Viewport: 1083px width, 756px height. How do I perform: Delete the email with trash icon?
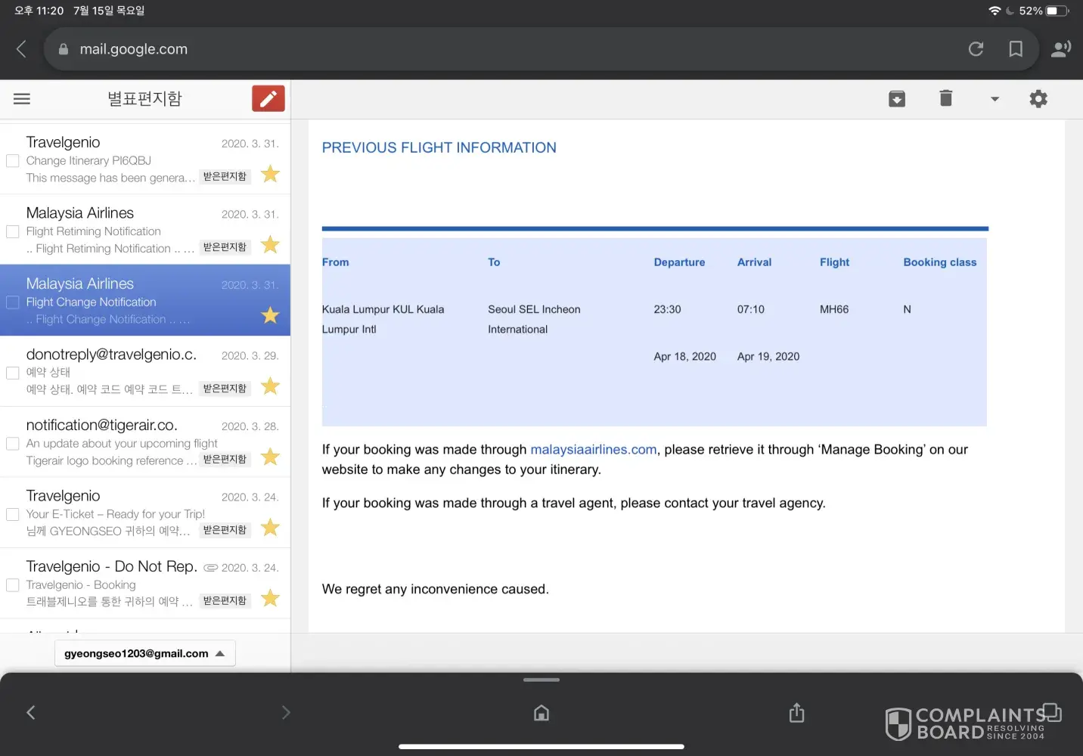pos(945,99)
